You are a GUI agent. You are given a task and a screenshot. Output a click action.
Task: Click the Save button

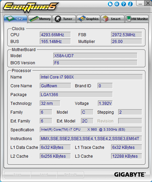[17, 175]
